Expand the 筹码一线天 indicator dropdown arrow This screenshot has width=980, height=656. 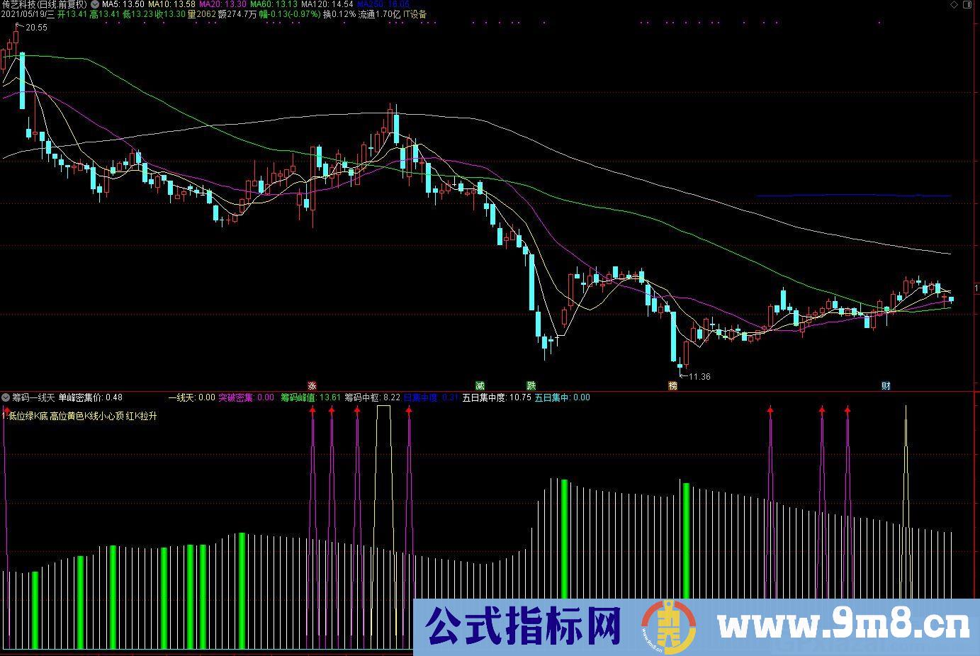point(6,397)
